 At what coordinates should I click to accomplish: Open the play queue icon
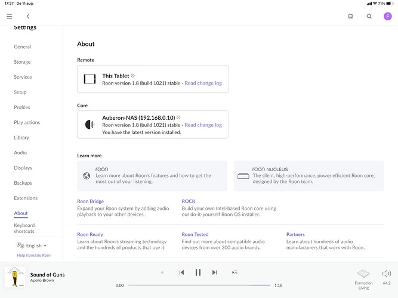click(235, 272)
